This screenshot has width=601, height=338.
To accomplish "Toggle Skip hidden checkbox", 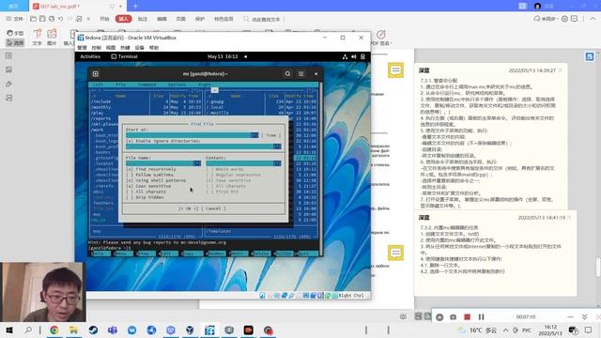I will 130,197.
